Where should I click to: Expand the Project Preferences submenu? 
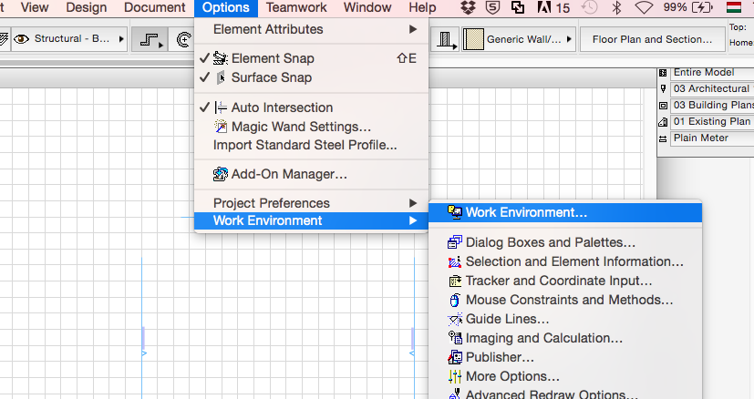pos(310,203)
